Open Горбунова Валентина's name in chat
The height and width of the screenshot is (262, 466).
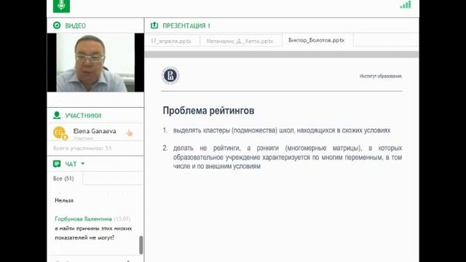pyautogui.click(x=83, y=219)
